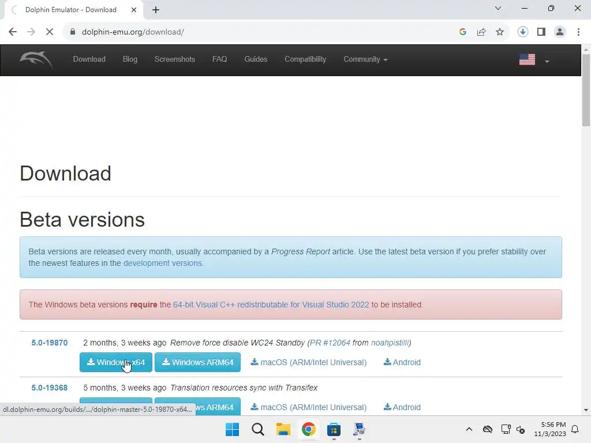The height and width of the screenshot is (443, 591).
Task: Click the Dolphin logo in the site header
Action: [36, 59]
